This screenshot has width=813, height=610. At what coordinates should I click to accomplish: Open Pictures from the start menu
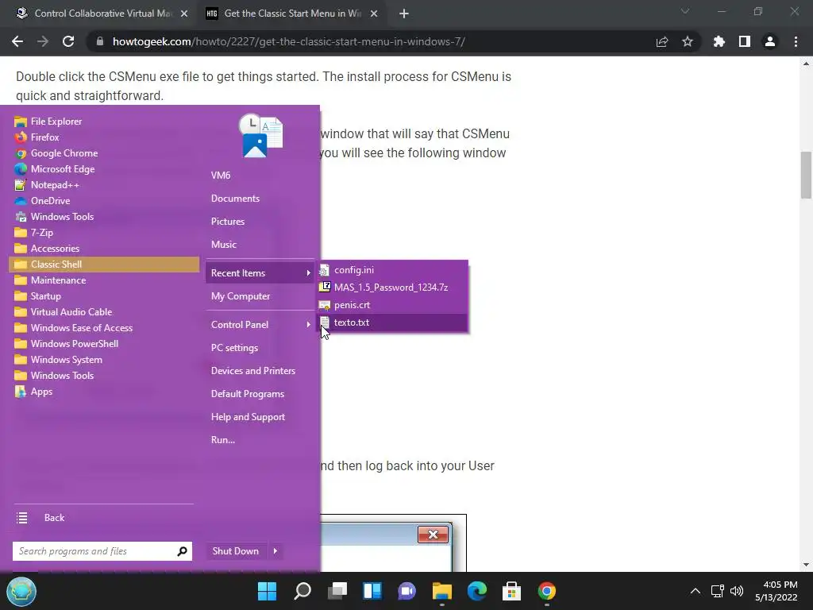coord(260,222)
